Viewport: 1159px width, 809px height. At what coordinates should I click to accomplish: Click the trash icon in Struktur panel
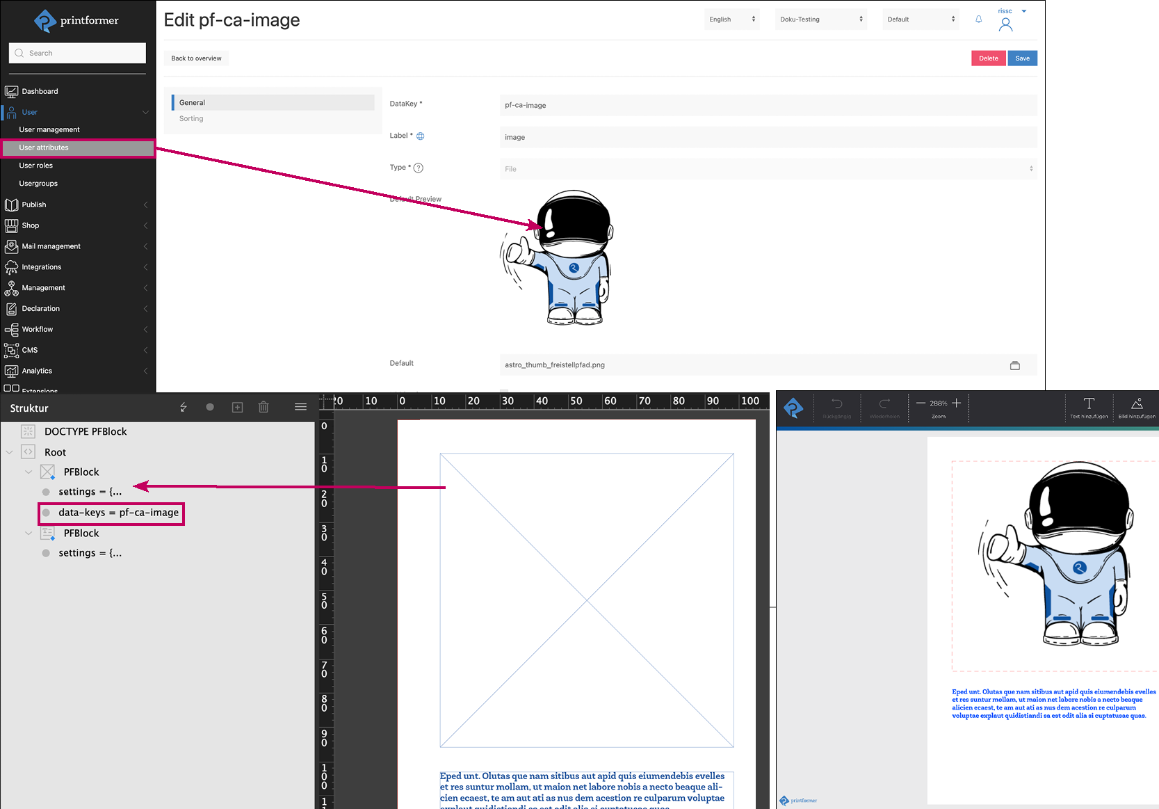(x=264, y=407)
